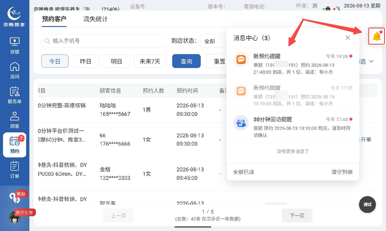Open the 新预约提醒 message from 17:58
386x231 pixels.
tap(293, 95)
